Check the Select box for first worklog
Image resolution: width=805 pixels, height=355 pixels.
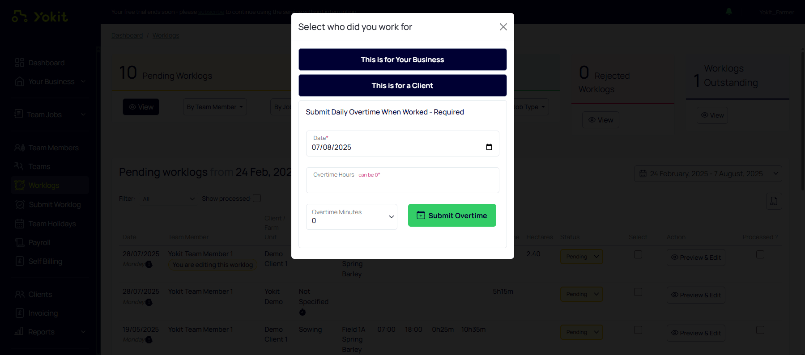(638, 254)
